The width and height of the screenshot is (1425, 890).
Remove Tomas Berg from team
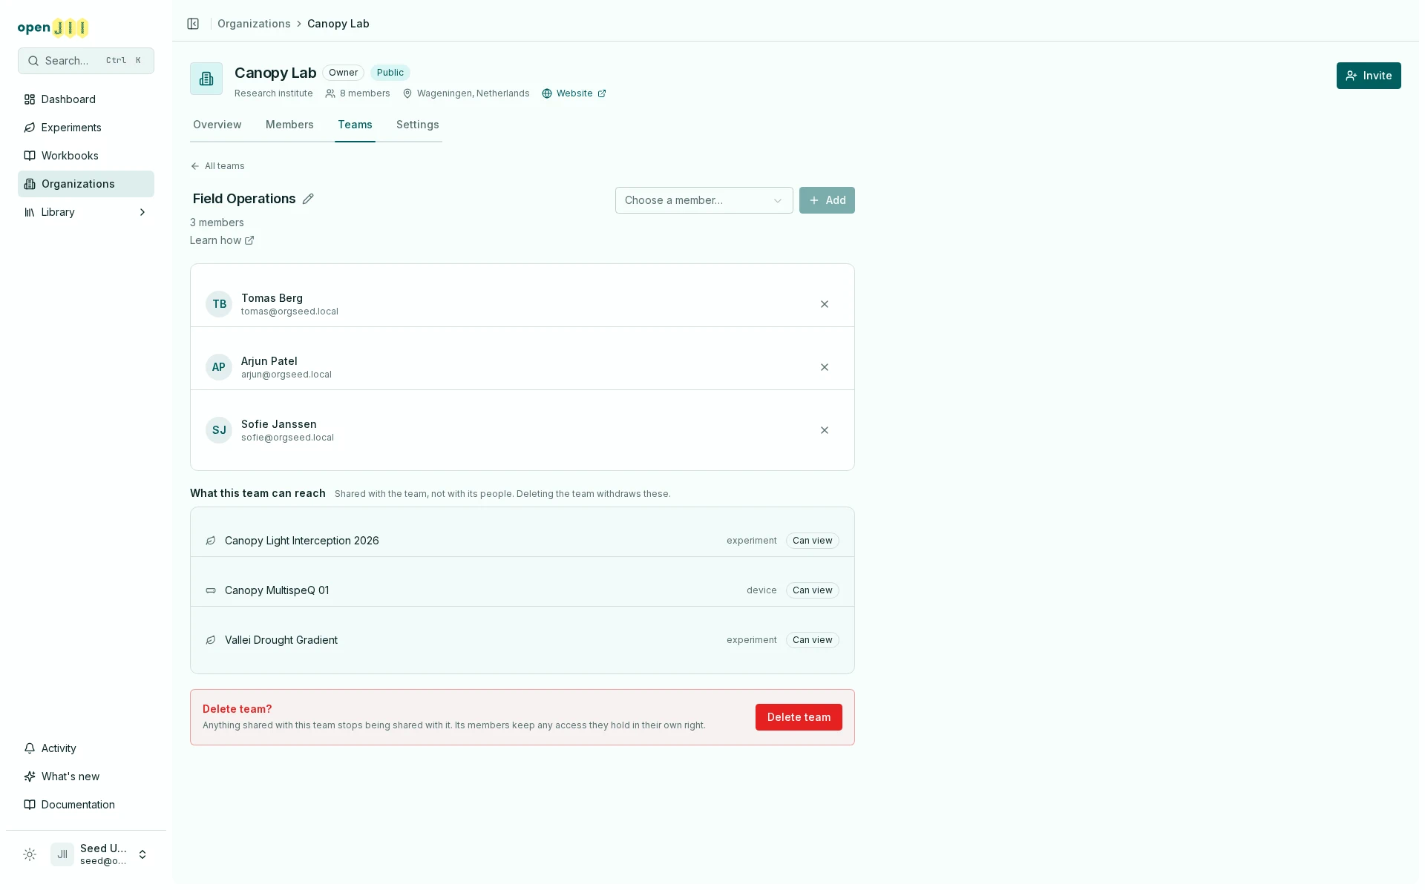[825, 304]
